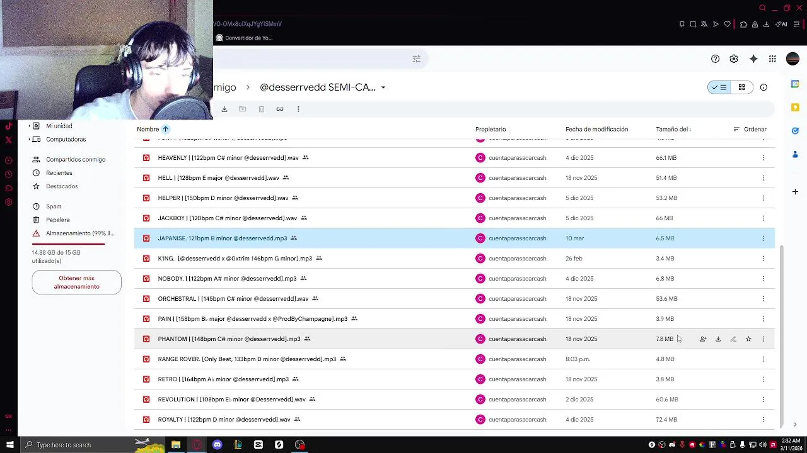Open Google Drive help menu
Viewport: 807px width, 453px height.
tap(715, 59)
